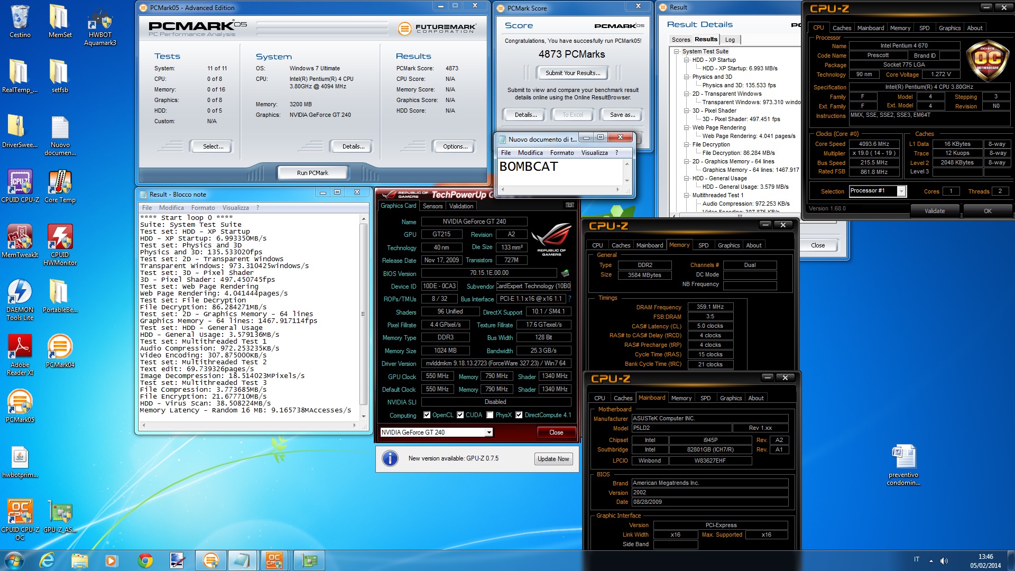Collapse the Multithreaded Test 1 node

687,195
